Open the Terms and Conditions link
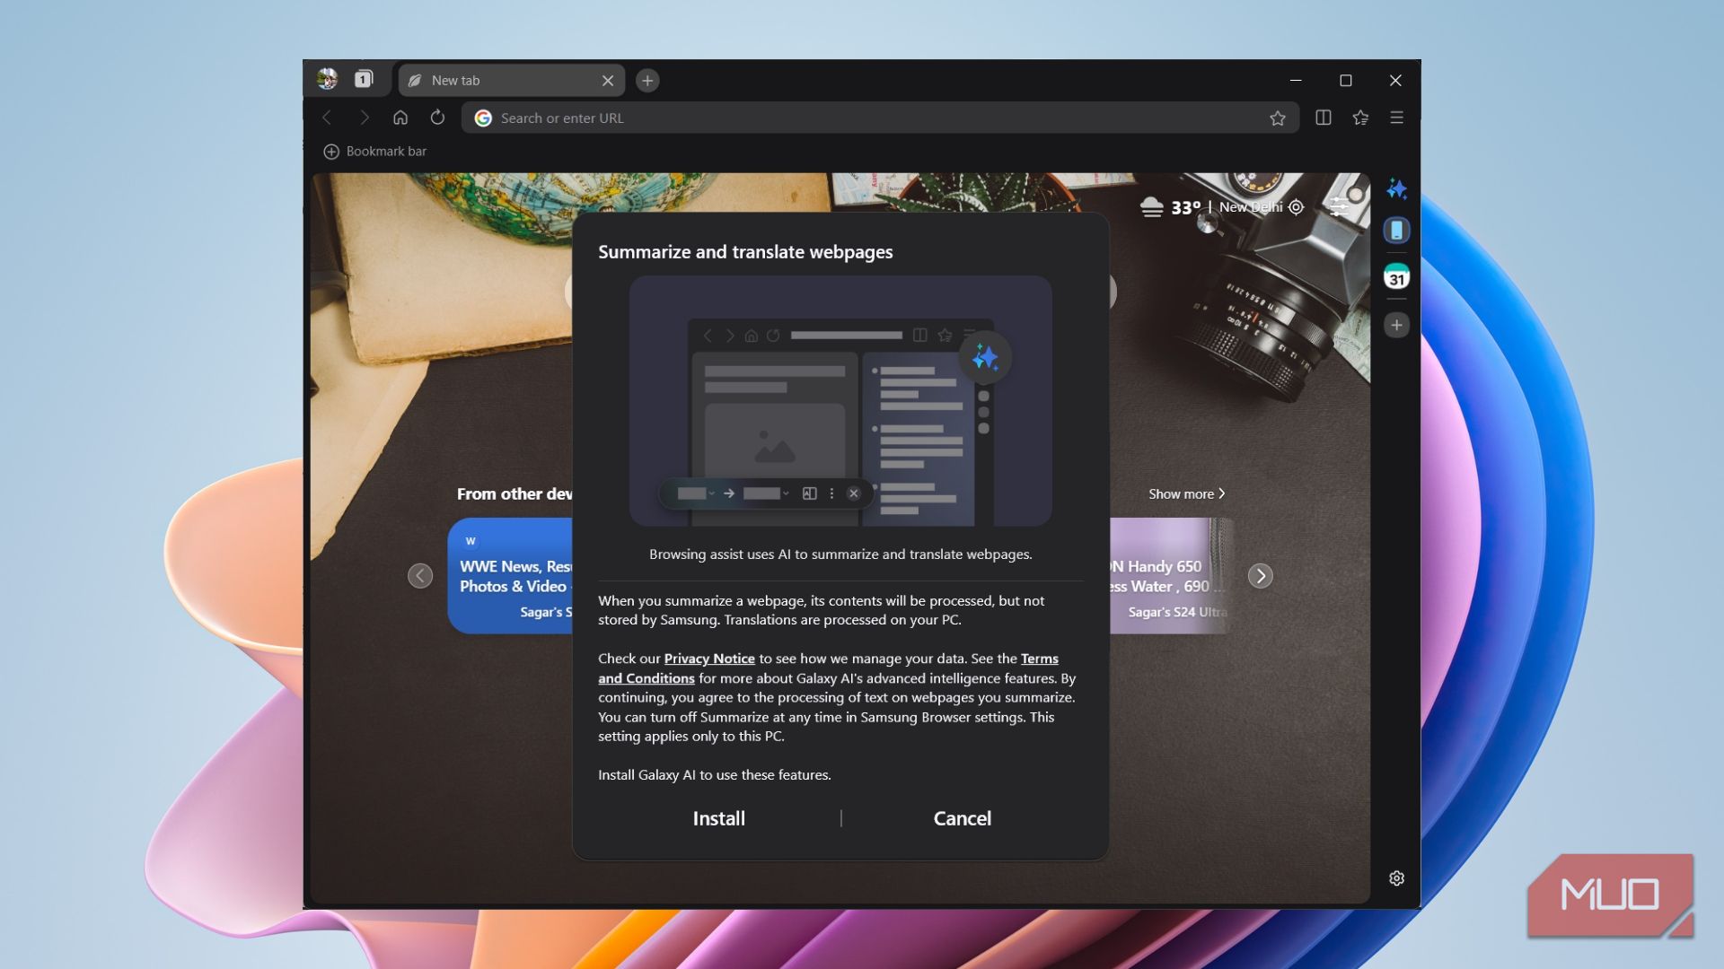The image size is (1724, 969). [x=646, y=678]
